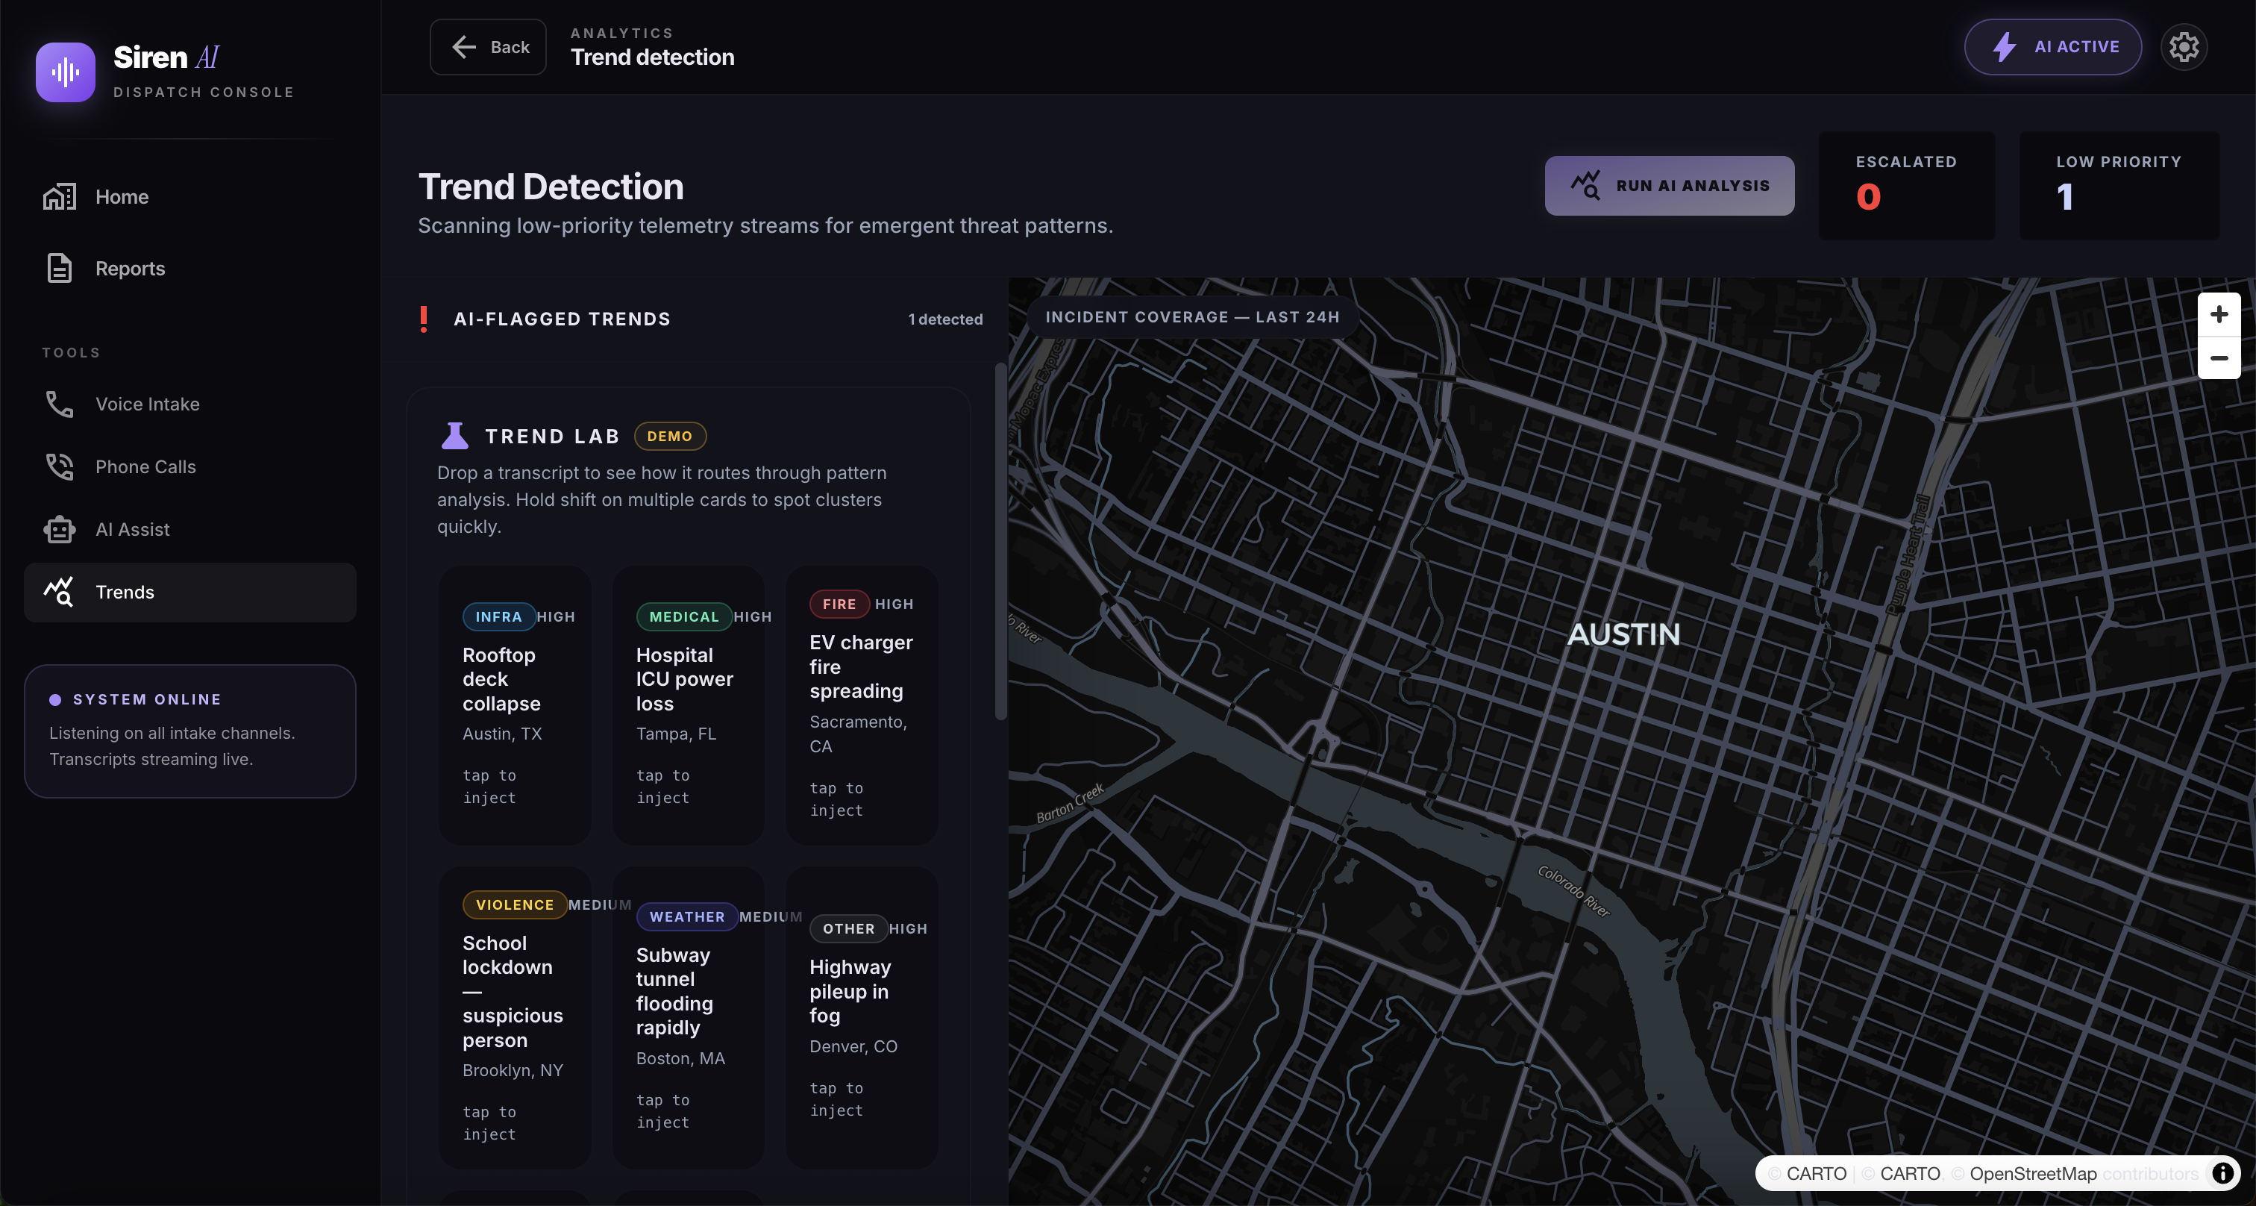Inject the EV charger fire card

pyautogui.click(x=861, y=705)
